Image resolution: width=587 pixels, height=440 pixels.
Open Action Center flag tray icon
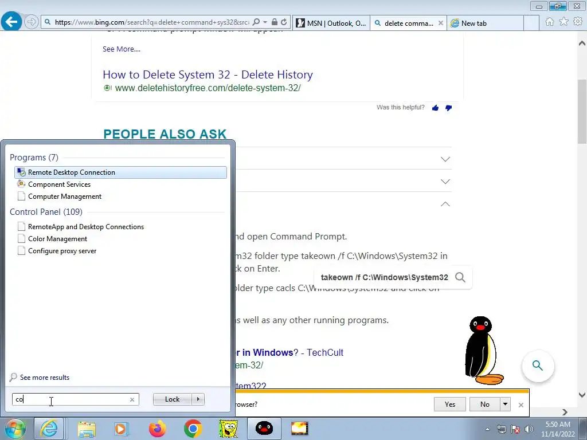tap(515, 429)
